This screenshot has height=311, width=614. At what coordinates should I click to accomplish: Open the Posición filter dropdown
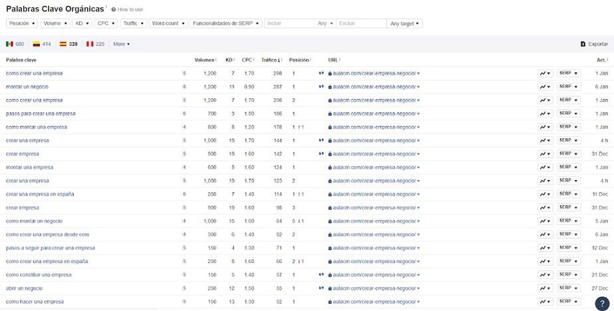pyautogui.click(x=23, y=23)
